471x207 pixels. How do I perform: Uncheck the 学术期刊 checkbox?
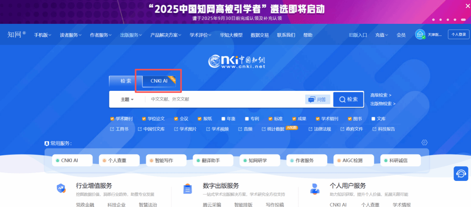coord(112,119)
